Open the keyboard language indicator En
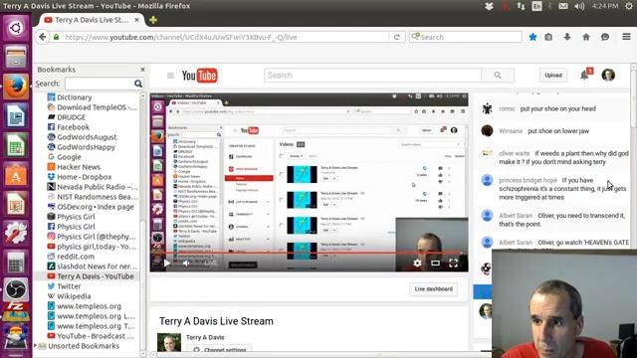Image resolution: width=637 pixels, height=358 pixels. tap(537, 6)
